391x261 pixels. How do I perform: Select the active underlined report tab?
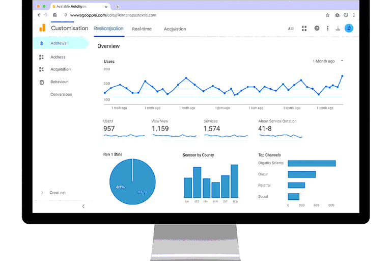point(108,29)
